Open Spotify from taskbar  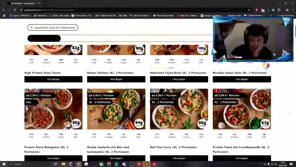coord(117,164)
